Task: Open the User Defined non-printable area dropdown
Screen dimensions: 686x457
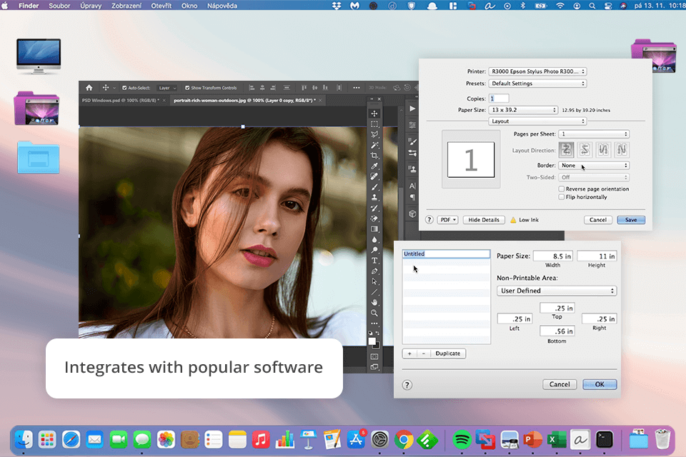Action: pos(556,291)
